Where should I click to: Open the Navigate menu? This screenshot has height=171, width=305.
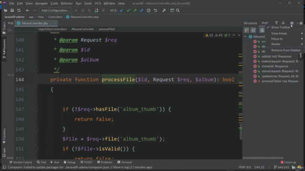[x=41, y=3]
